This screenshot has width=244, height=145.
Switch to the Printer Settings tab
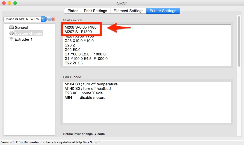tap(163, 11)
